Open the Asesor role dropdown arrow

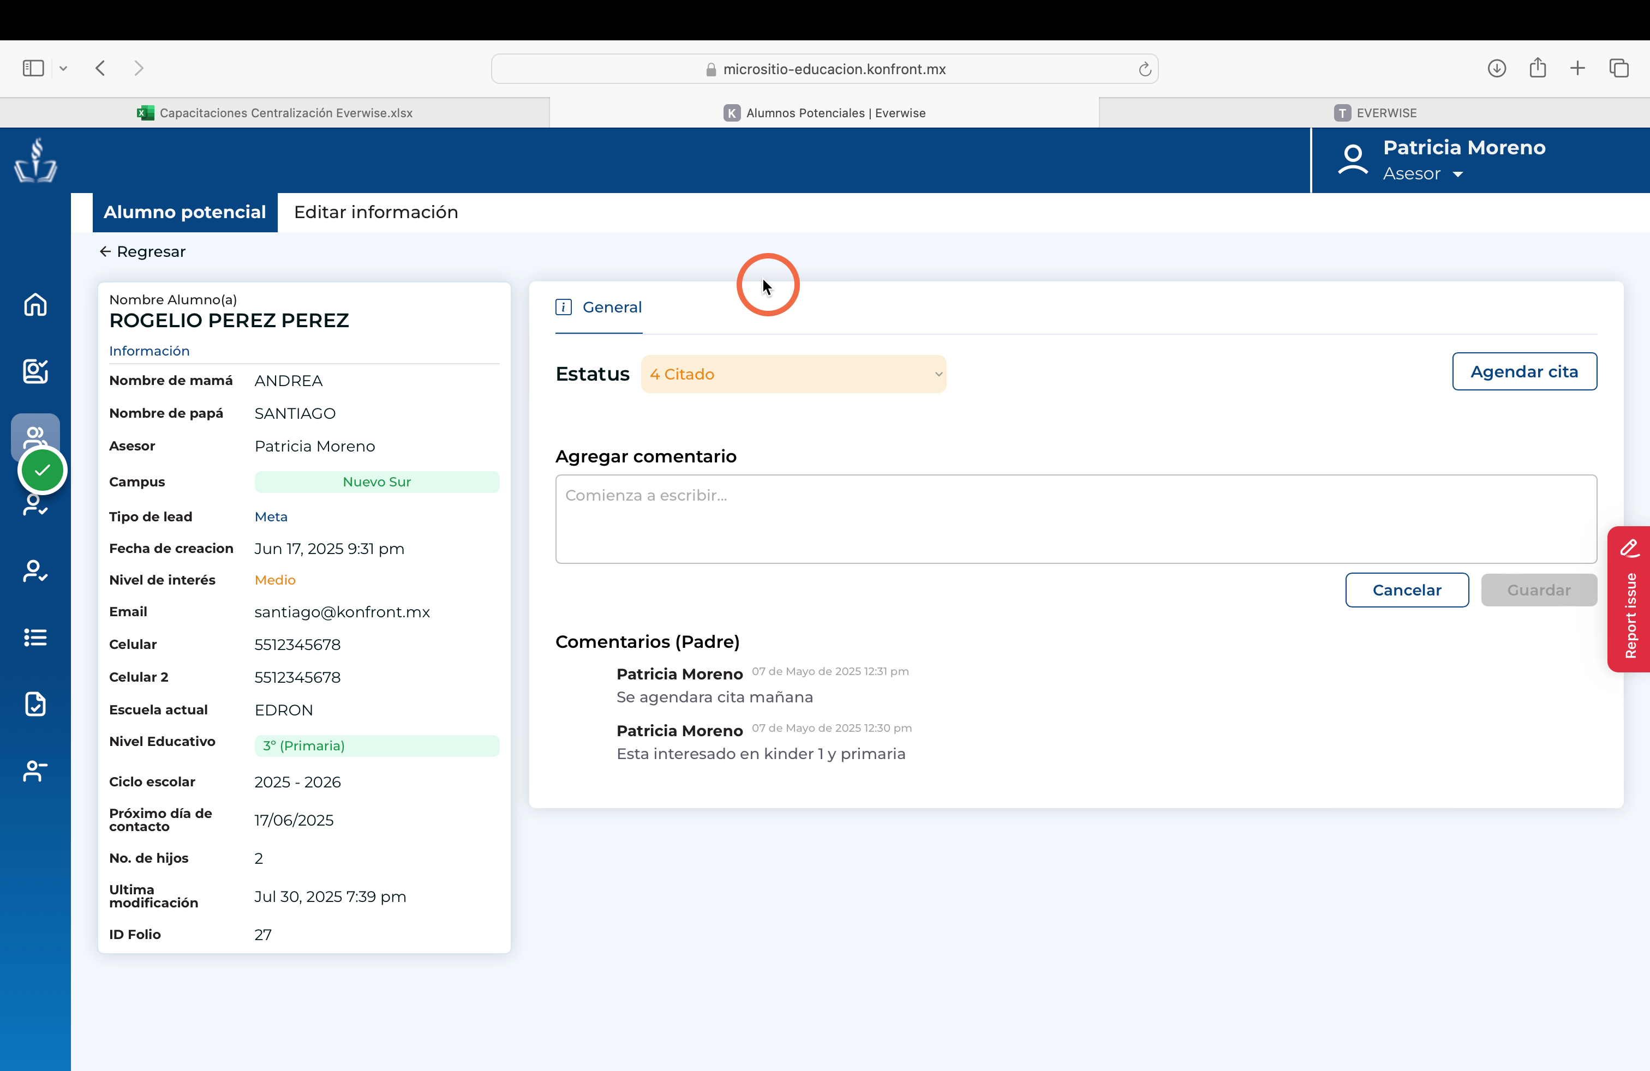(1457, 175)
